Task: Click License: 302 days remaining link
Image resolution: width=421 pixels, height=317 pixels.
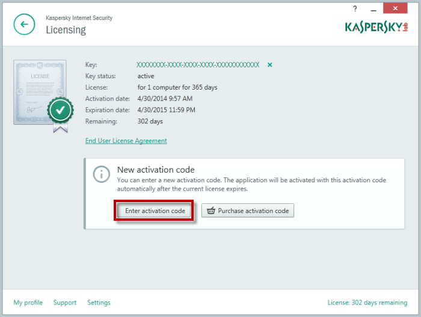Action: tap(367, 303)
